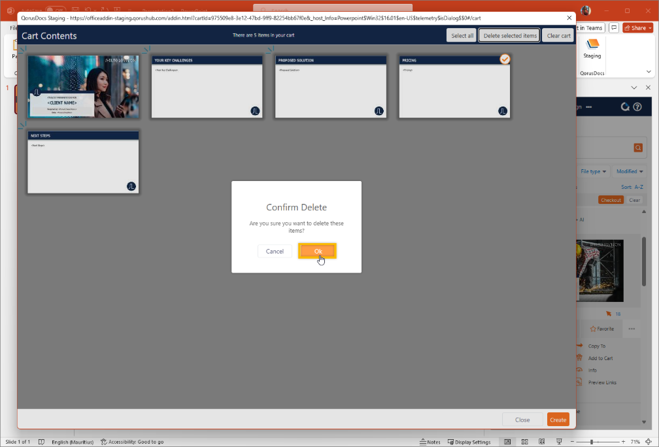
Task: Click the QorusDocs help question mark icon
Action: pyautogui.click(x=637, y=107)
